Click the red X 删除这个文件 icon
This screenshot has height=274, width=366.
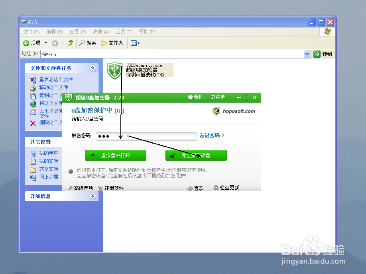point(33,123)
